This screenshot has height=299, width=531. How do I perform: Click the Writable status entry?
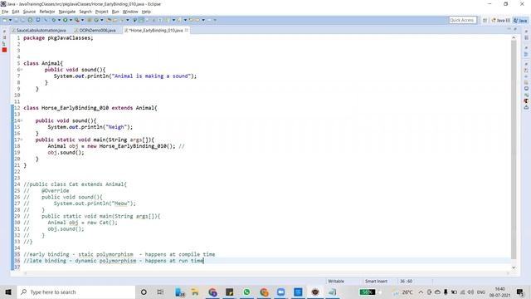pyautogui.click(x=336, y=281)
